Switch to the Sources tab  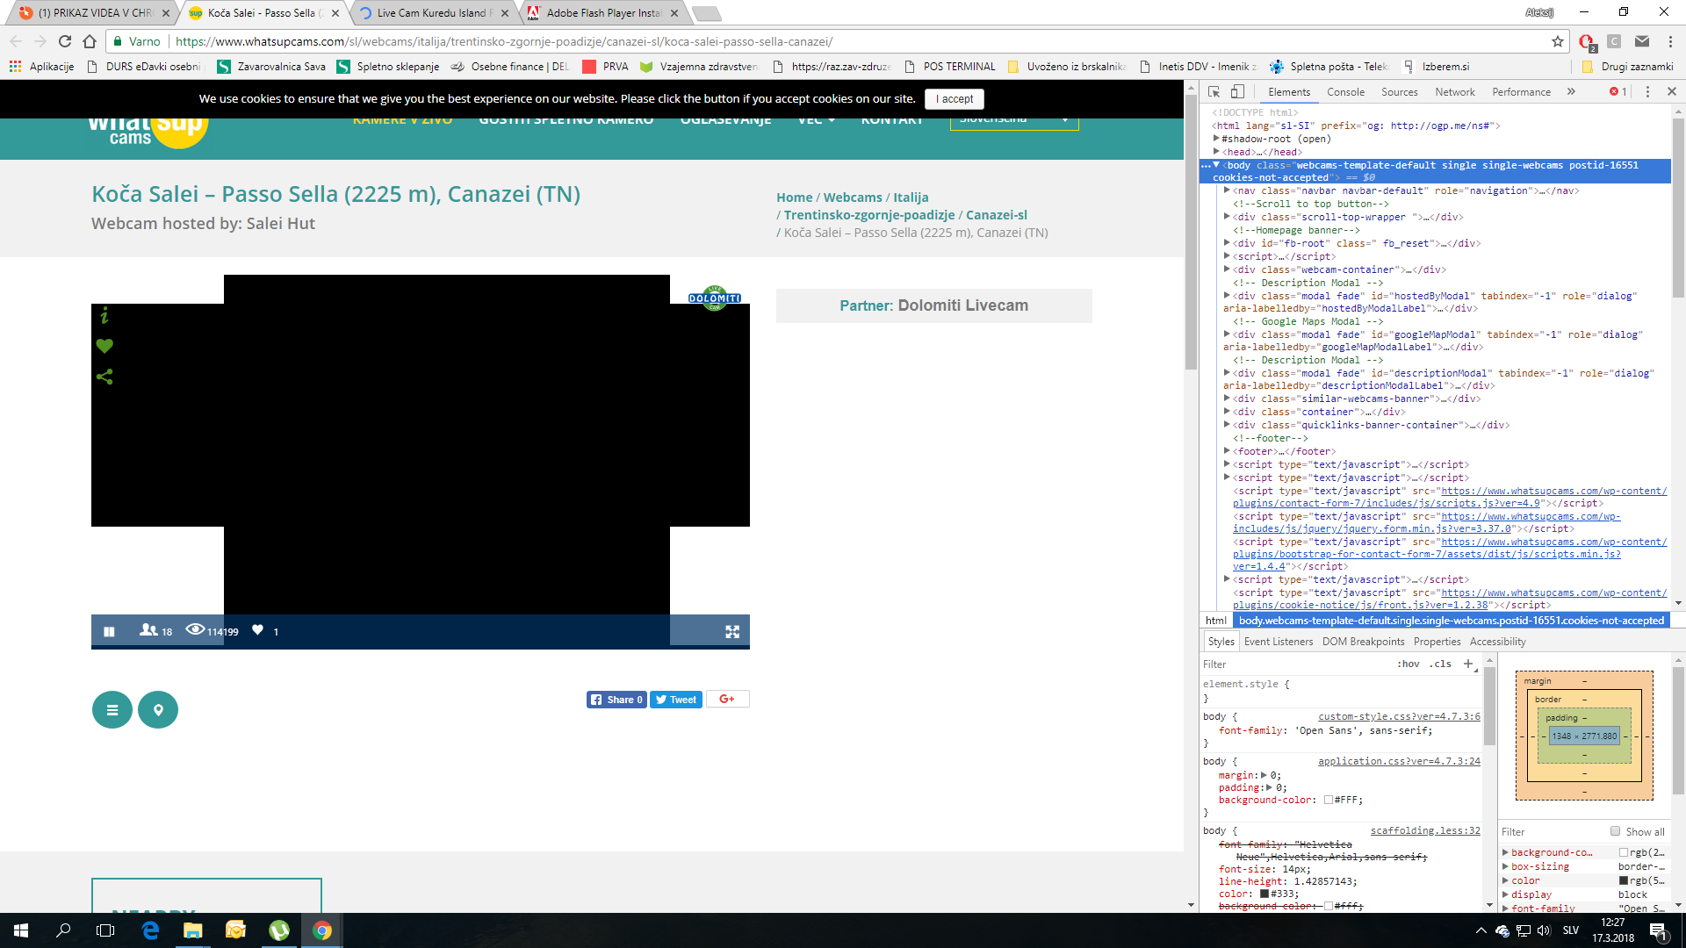[1399, 92]
